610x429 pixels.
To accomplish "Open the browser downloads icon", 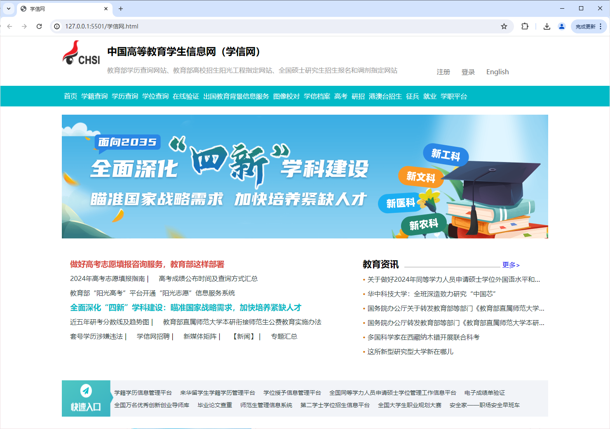I will coord(547,26).
